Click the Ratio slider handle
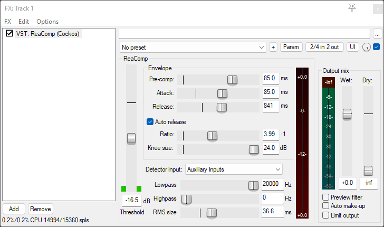The image size is (384, 227). coord(212,136)
